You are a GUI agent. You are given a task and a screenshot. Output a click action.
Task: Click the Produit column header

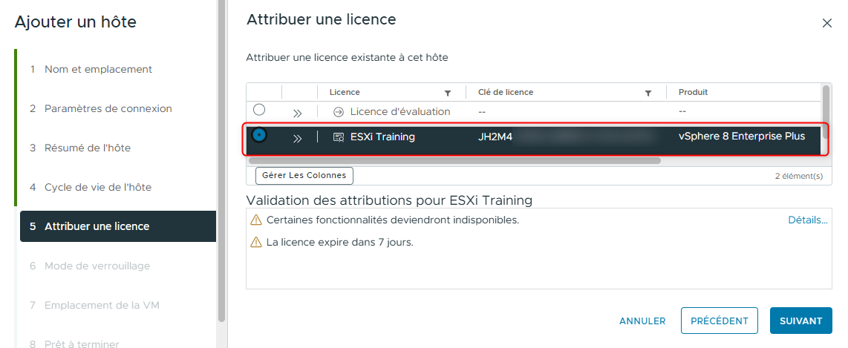[694, 93]
